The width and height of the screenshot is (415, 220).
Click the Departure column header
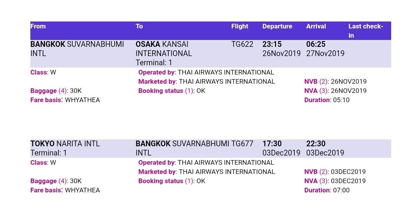277,26
